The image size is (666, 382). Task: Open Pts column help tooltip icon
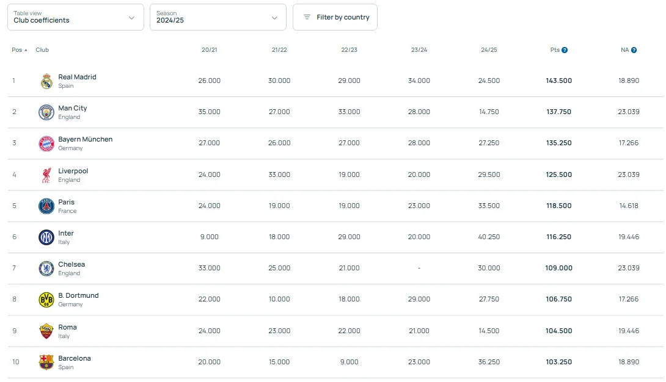pos(565,50)
